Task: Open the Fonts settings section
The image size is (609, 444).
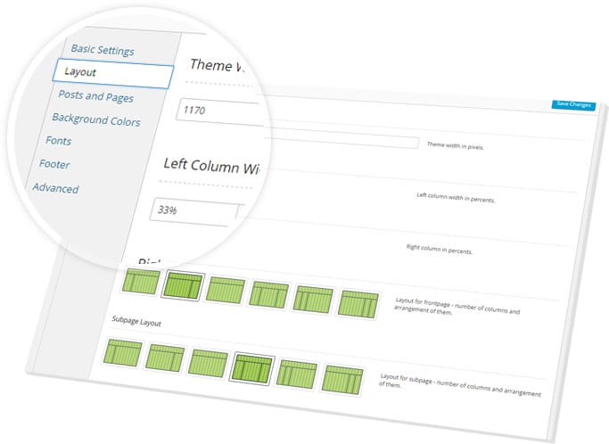Action: pyautogui.click(x=59, y=140)
